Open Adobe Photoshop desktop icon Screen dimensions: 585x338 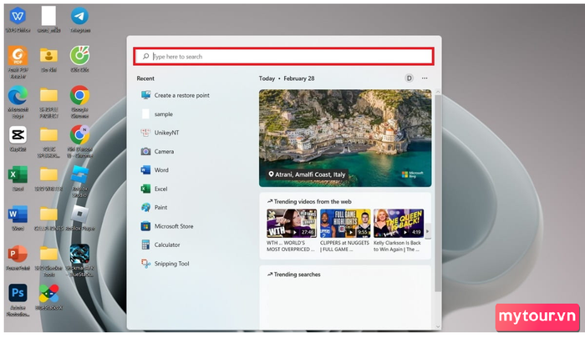point(18,293)
